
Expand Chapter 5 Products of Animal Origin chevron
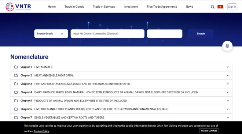pos(228,101)
